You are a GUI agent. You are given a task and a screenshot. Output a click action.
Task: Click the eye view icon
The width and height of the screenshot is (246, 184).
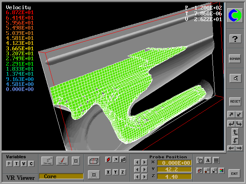tap(235, 78)
